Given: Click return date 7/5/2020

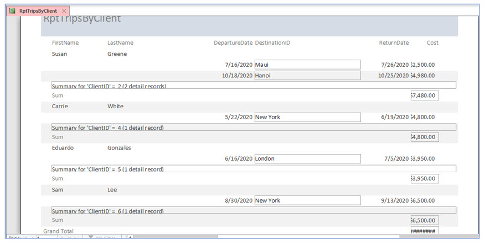Looking at the screenshot, I should [x=396, y=158].
